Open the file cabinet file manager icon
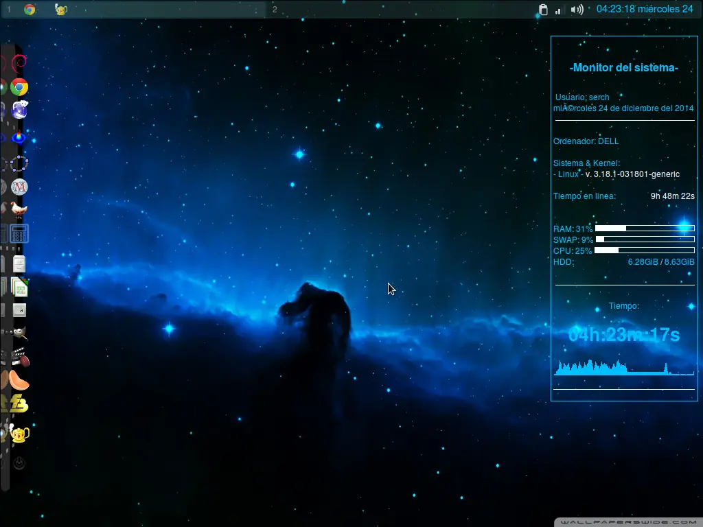703x527 pixels. tap(19, 264)
